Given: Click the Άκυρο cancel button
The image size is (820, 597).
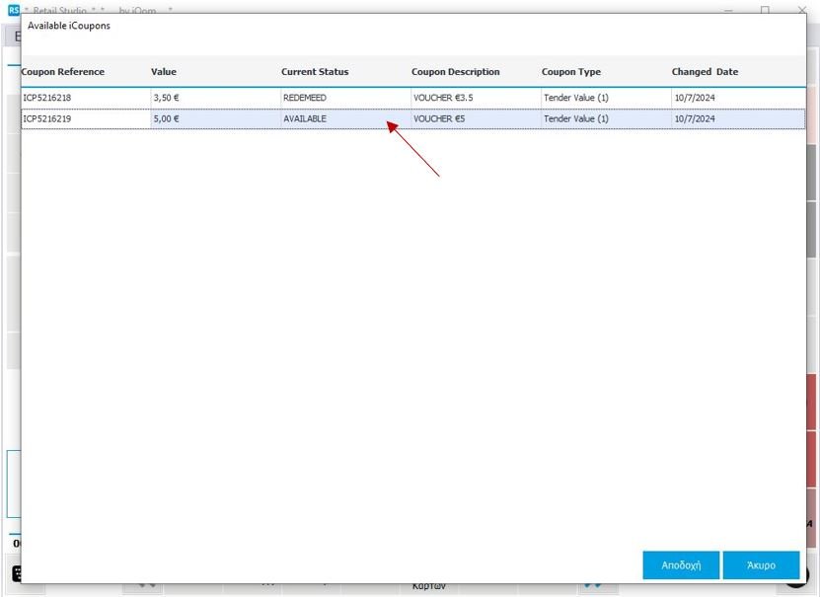Looking at the screenshot, I should pyautogui.click(x=760, y=565).
